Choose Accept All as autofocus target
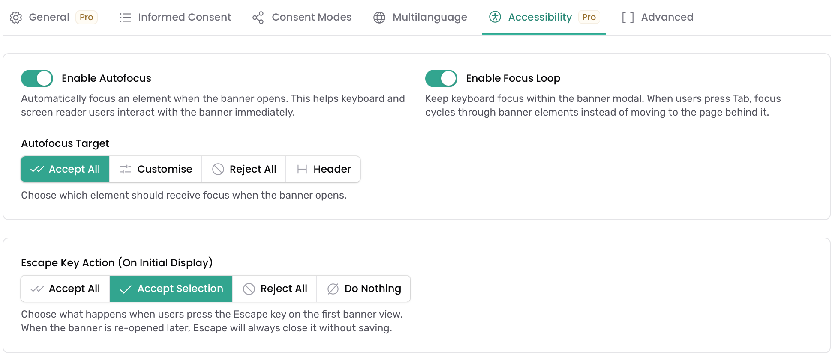Screen dimensions: 835x363 coord(65,169)
